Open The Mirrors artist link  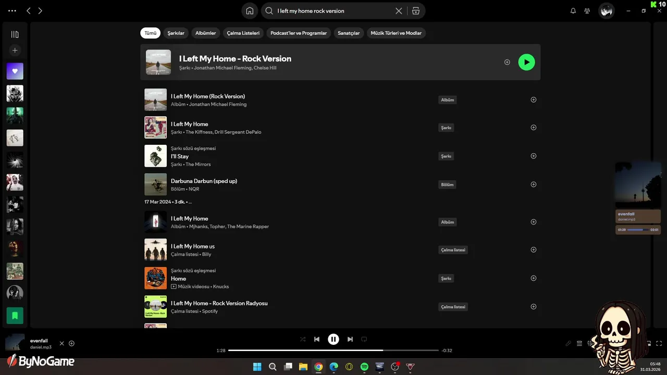click(198, 164)
